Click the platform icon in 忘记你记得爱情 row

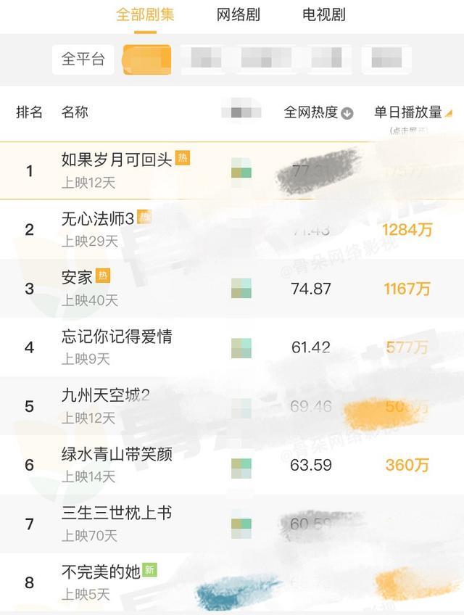pyautogui.click(x=241, y=347)
